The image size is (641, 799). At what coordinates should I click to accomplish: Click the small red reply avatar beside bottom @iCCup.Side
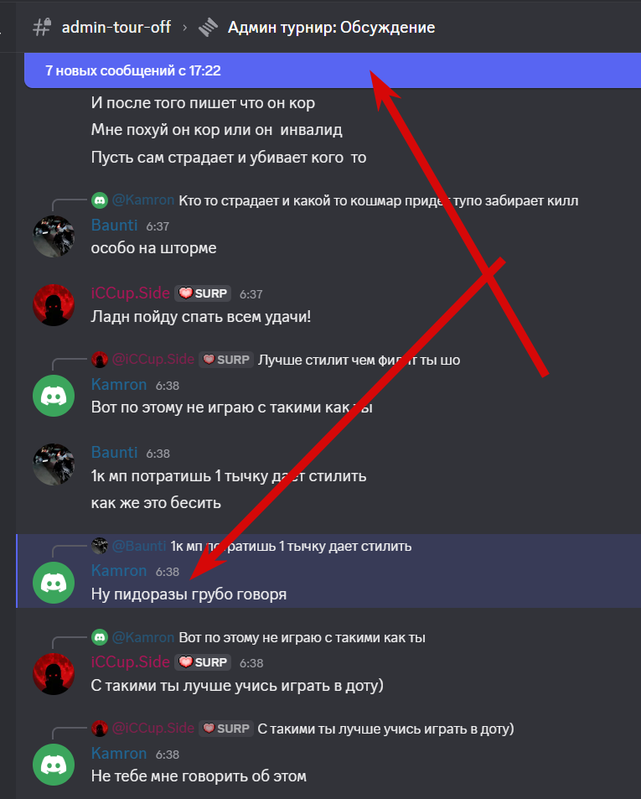pyautogui.click(x=99, y=729)
